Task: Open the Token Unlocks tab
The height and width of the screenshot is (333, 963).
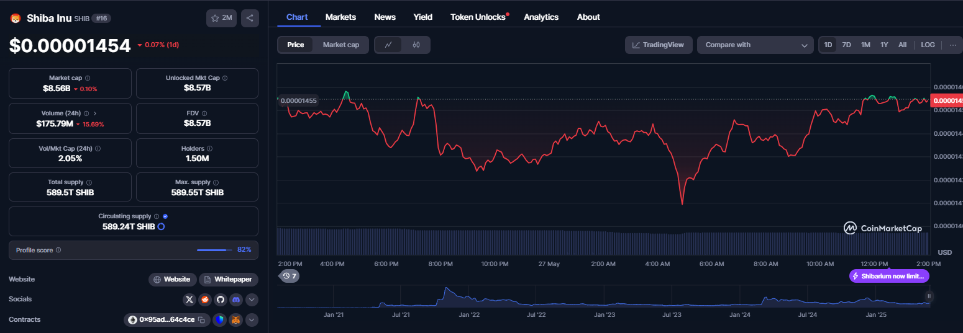Action: point(478,17)
